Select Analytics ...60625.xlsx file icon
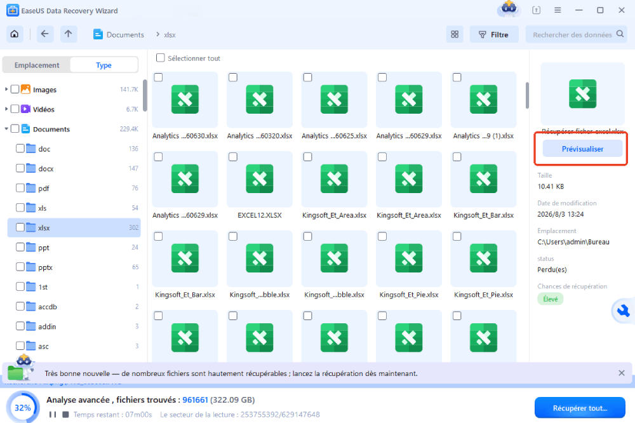This screenshot has height=423, width=635. tap(334, 100)
